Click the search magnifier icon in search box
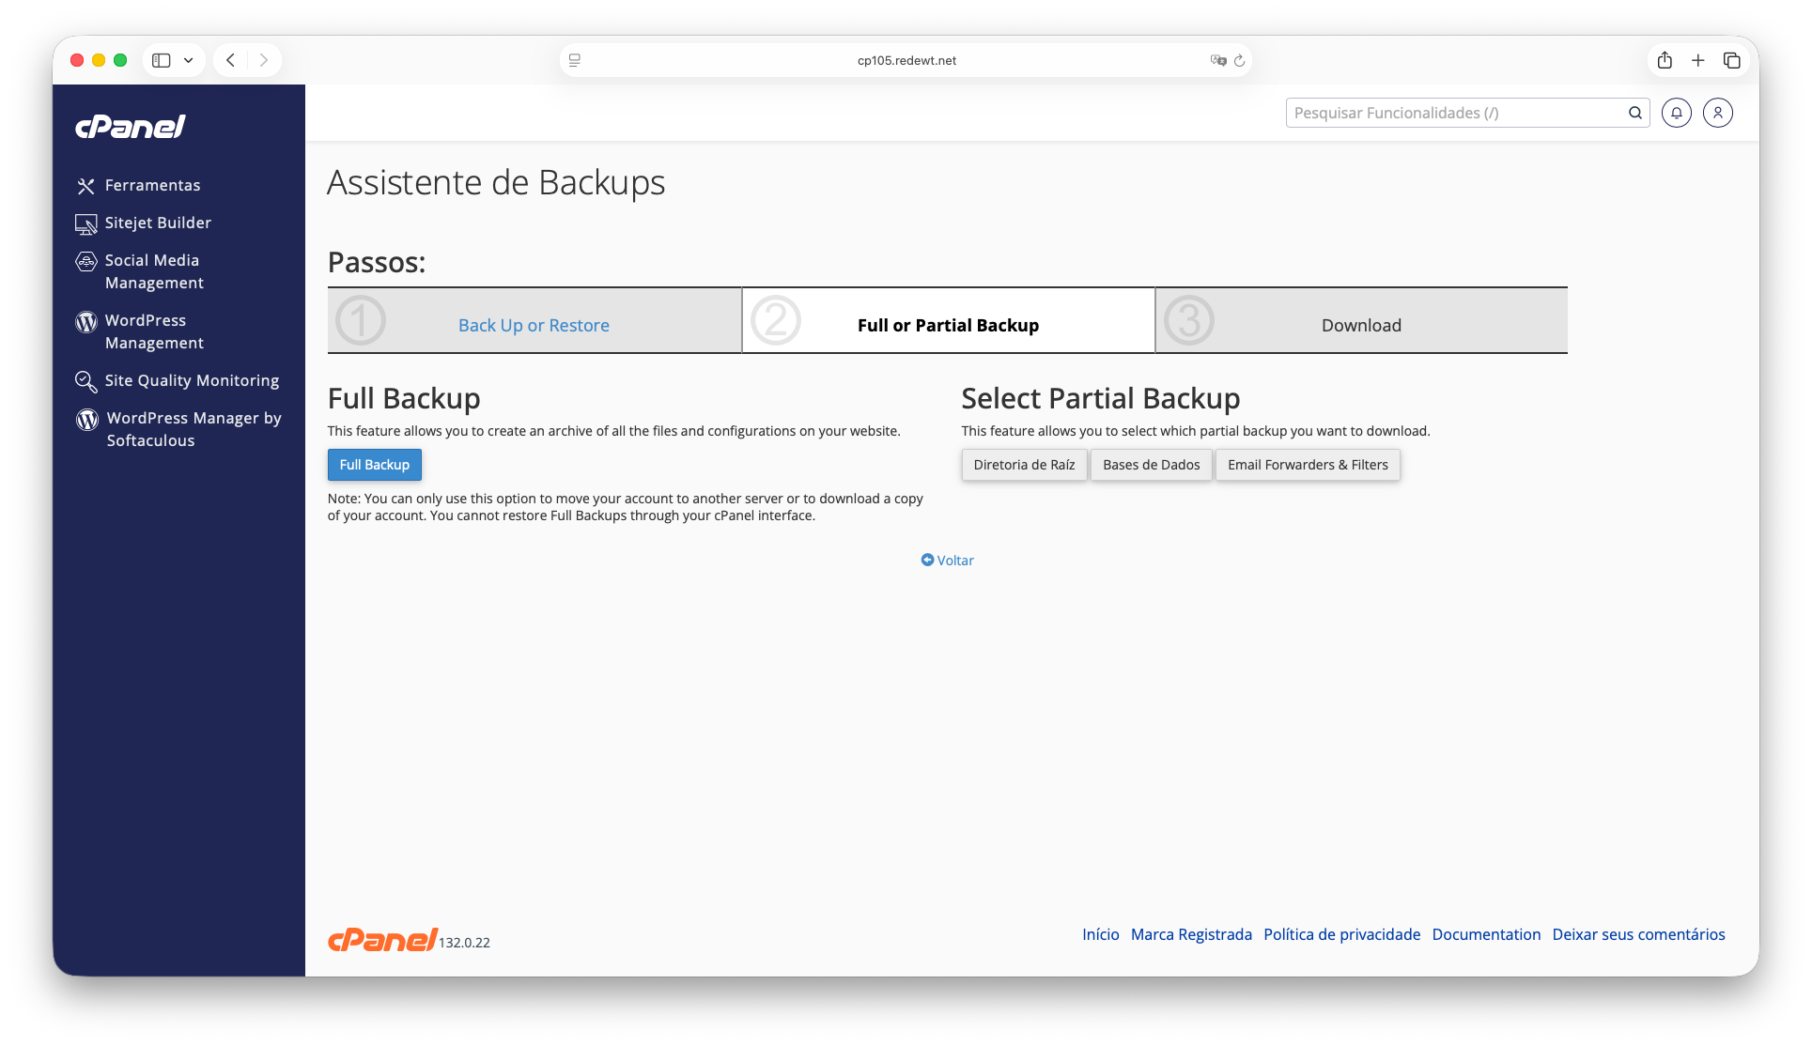 coord(1634,113)
